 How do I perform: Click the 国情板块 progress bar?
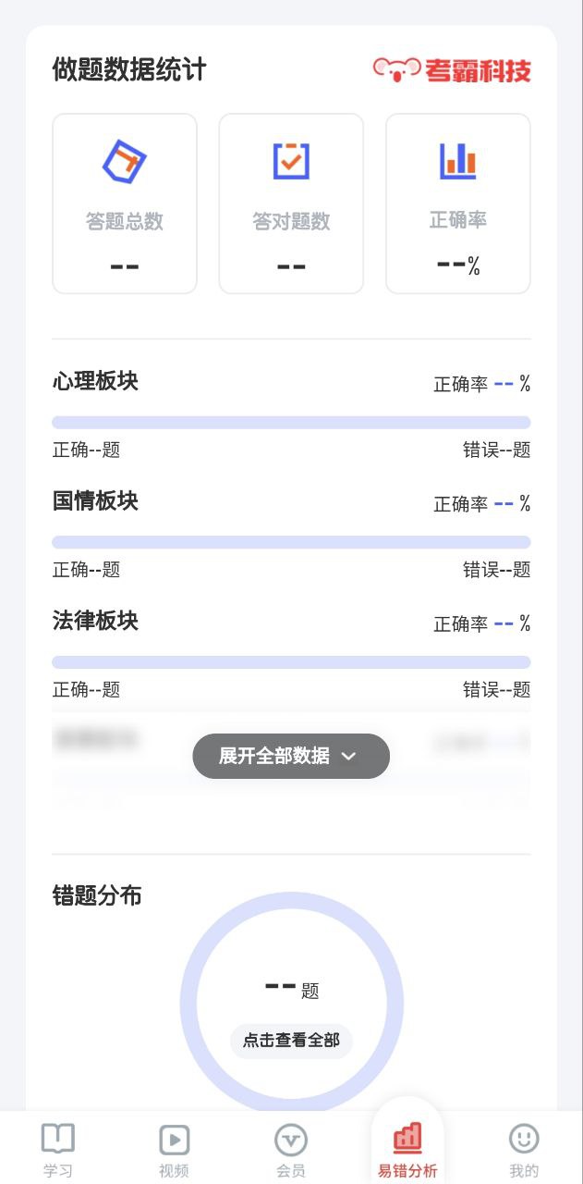coord(291,542)
